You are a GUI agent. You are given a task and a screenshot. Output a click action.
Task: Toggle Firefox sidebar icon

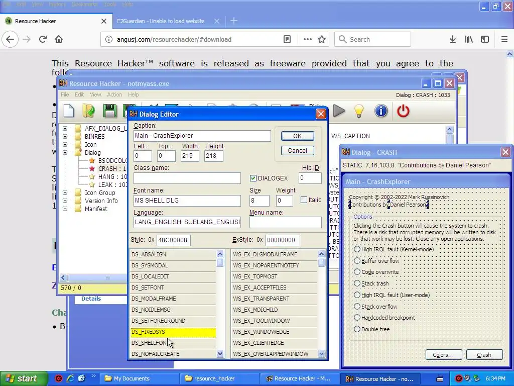point(485,39)
